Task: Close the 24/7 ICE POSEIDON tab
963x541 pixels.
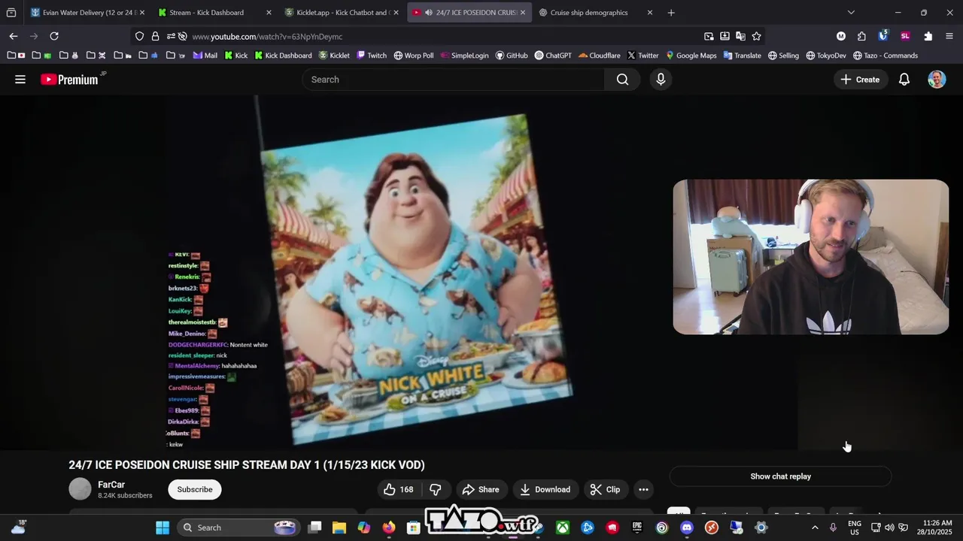Action: pyautogui.click(x=523, y=13)
